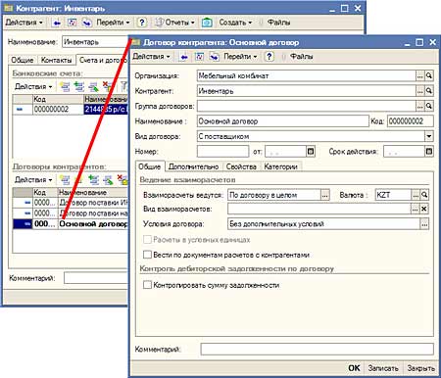Click Add icon in bank accounts toolbar
The width and height of the screenshot is (441, 378).
point(65,87)
